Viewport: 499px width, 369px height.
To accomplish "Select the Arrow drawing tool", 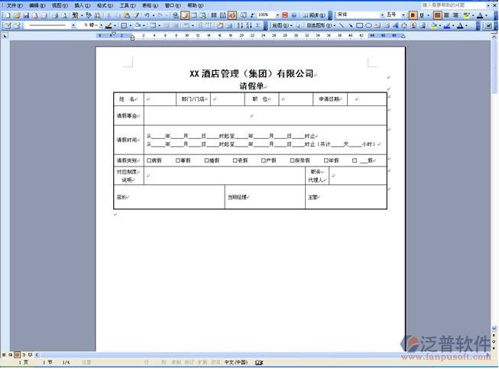I will point(351,25).
